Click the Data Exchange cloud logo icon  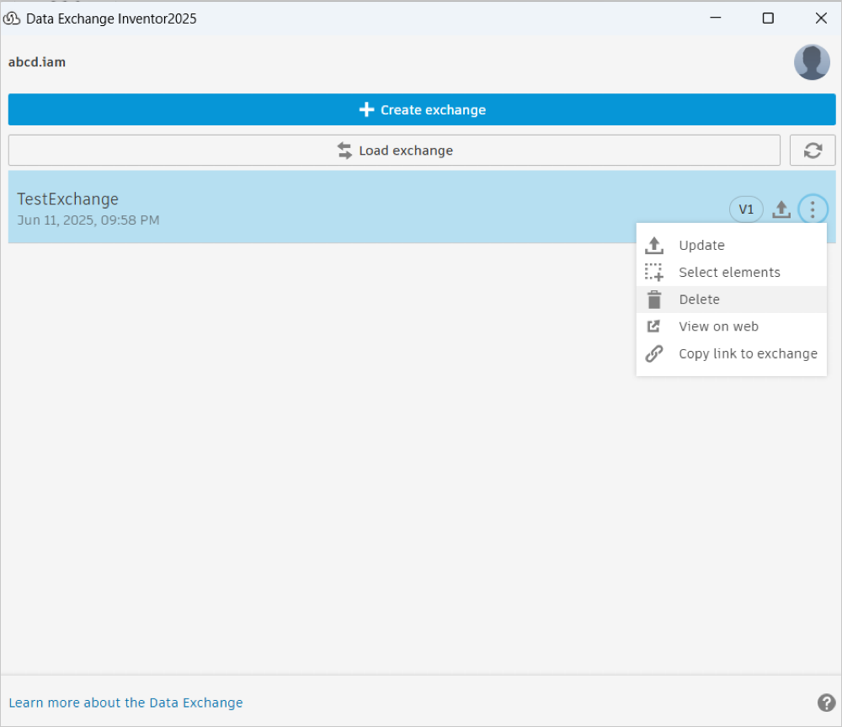pyautogui.click(x=12, y=18)
